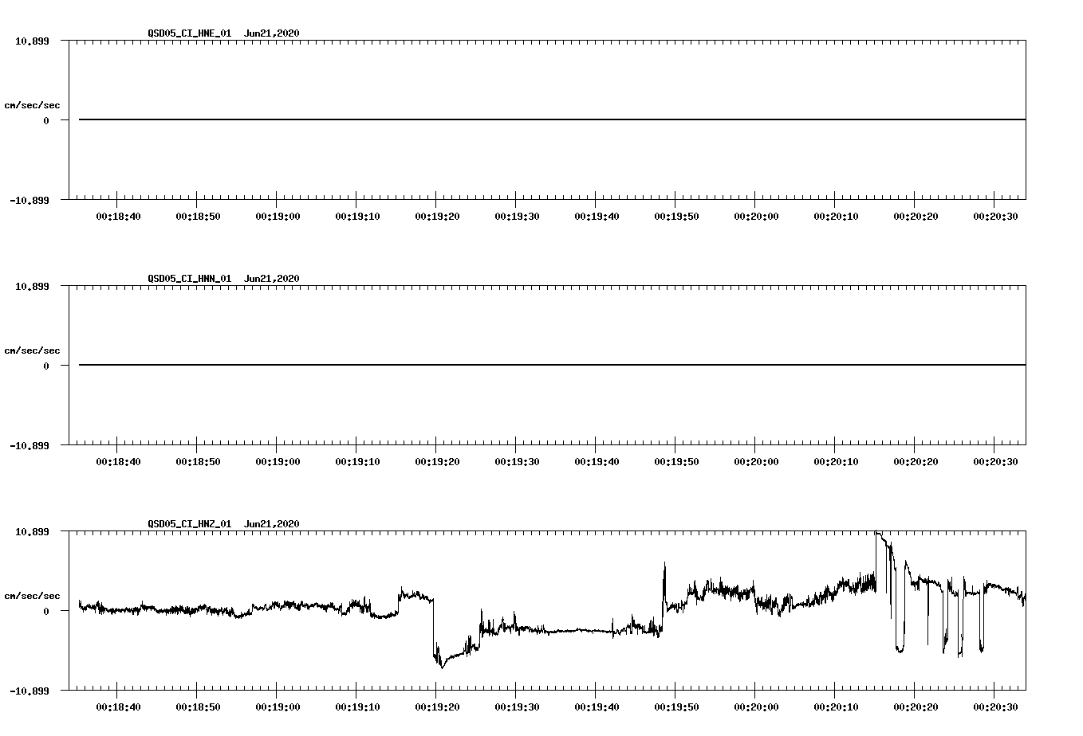Click the QSD05_CI_HNZ_01 plot title
This screenshot has height=736, width=1083.
pos(223,524)
